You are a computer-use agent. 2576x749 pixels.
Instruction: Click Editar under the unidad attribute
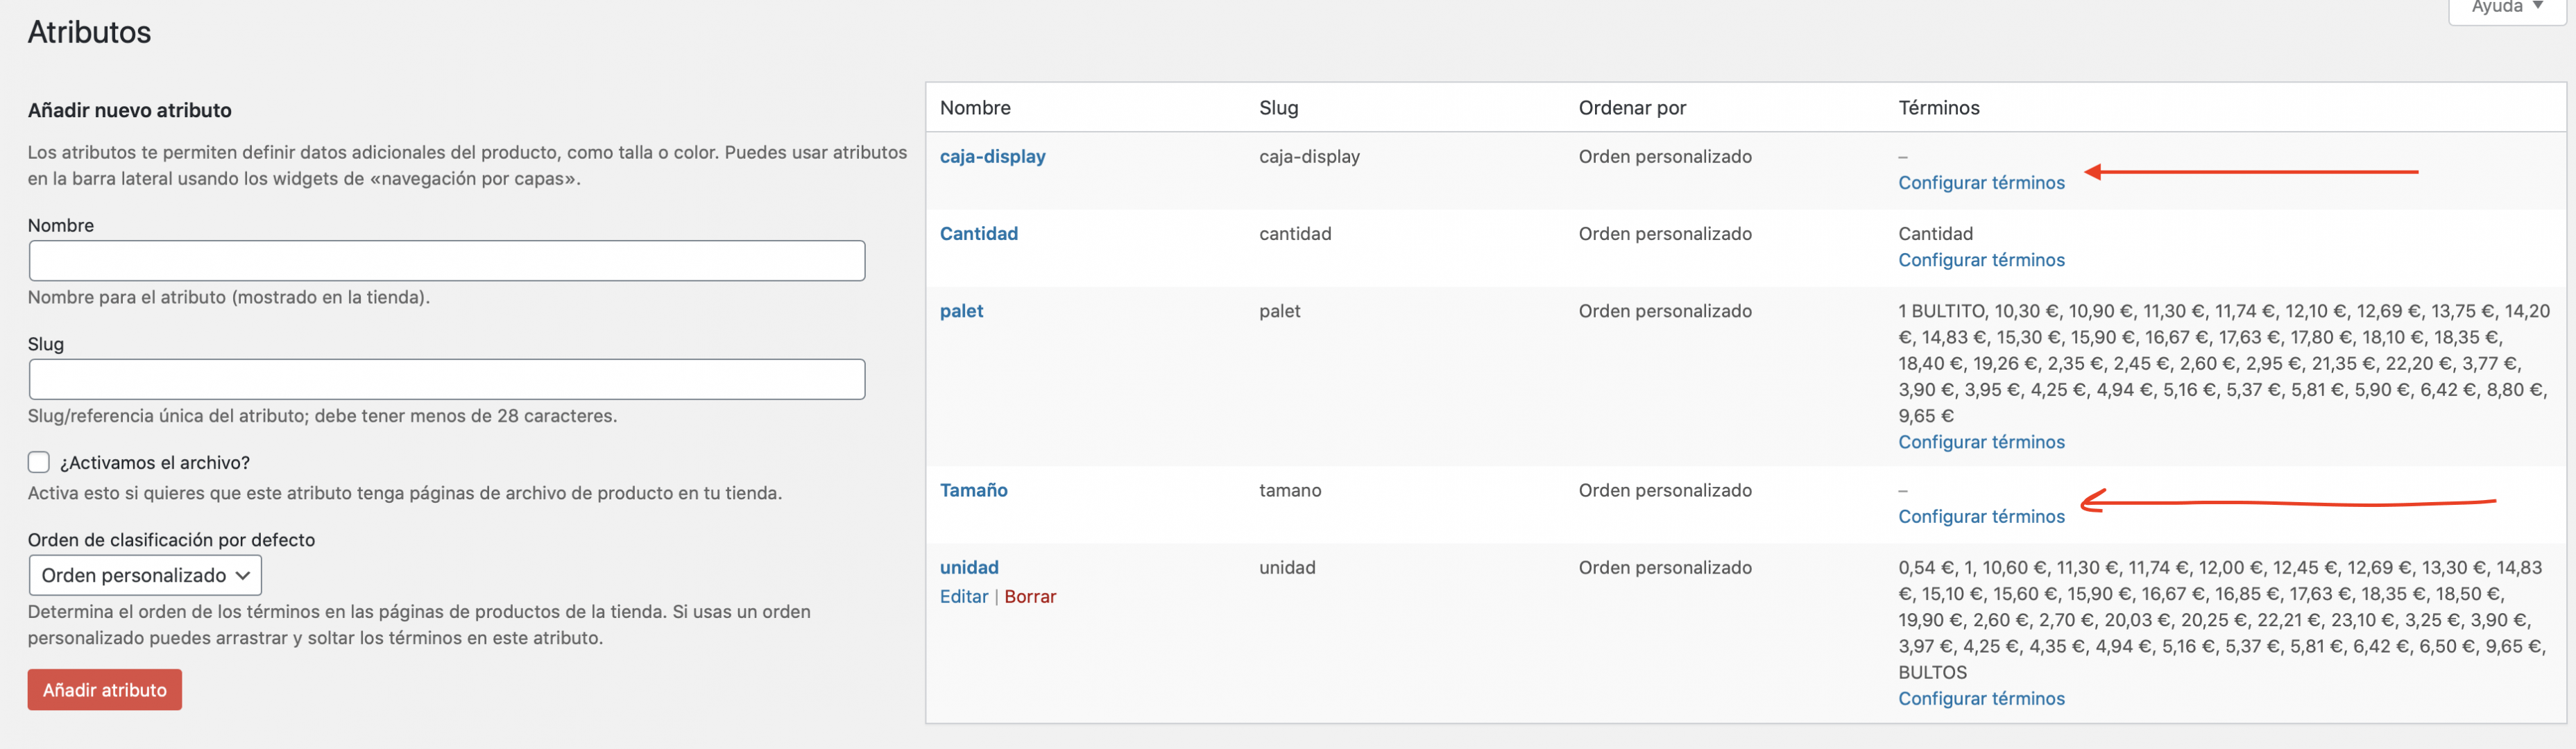point(963,596)
